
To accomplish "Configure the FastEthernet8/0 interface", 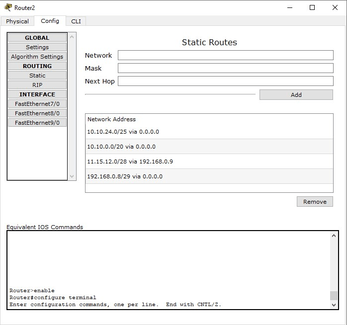I will tap(37, 113).
